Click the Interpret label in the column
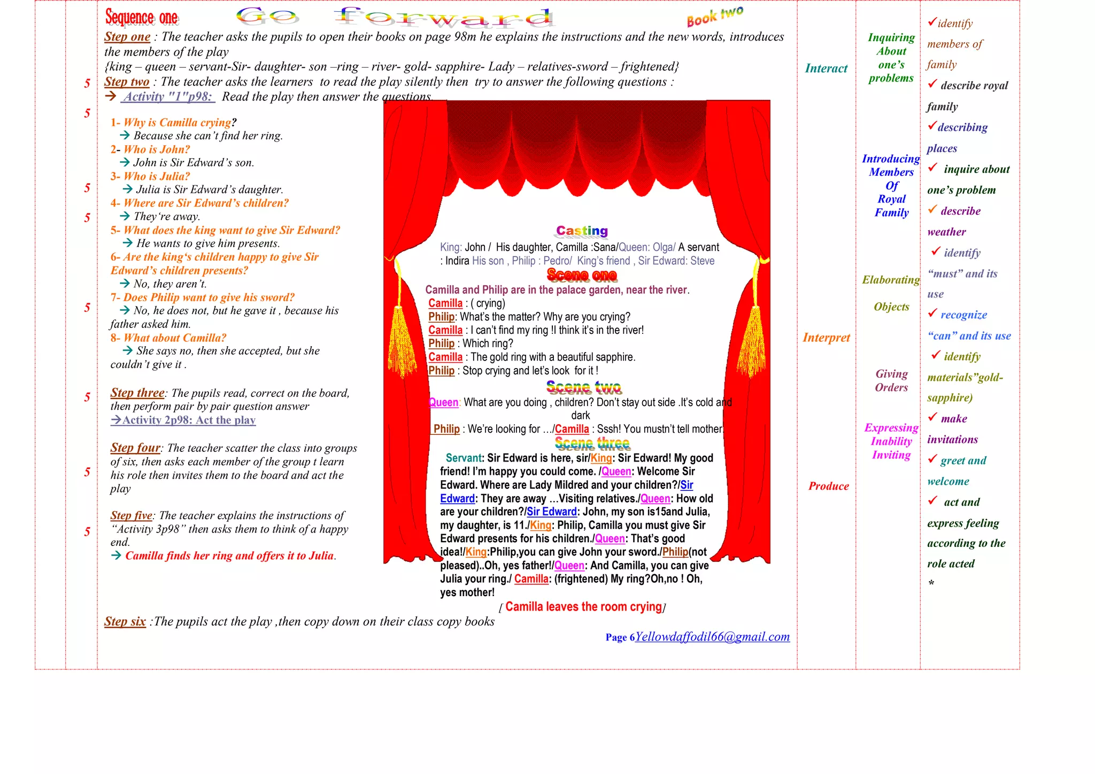1095x774 pixels. [826, 338]
